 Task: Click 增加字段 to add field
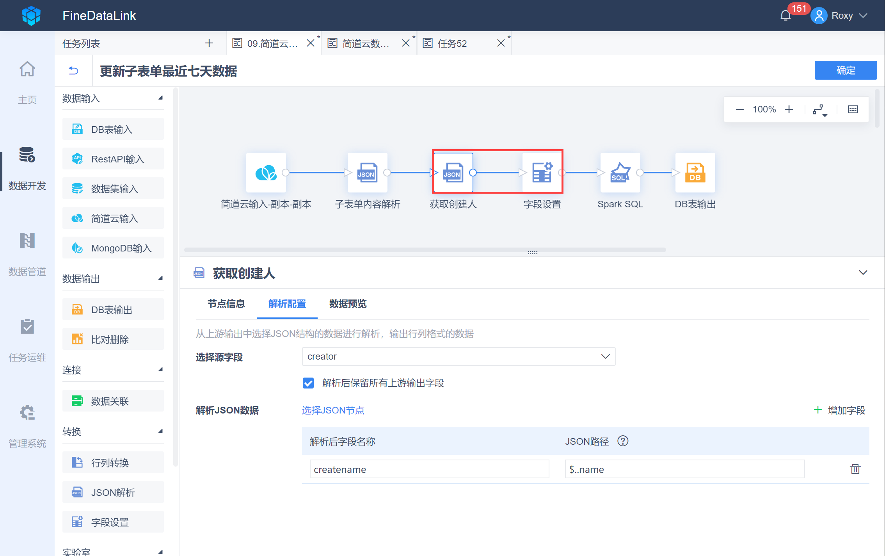click(840, 410)
